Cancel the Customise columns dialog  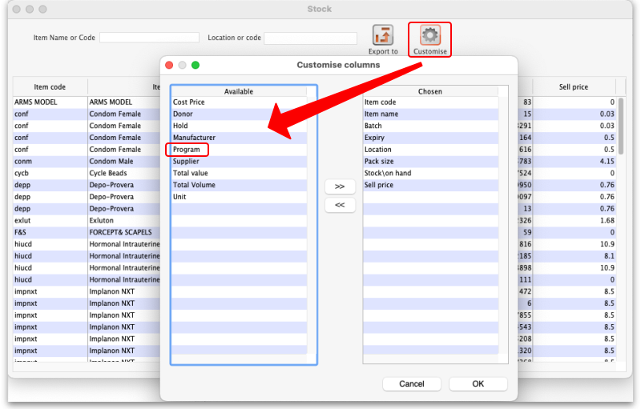click(411, 384)
